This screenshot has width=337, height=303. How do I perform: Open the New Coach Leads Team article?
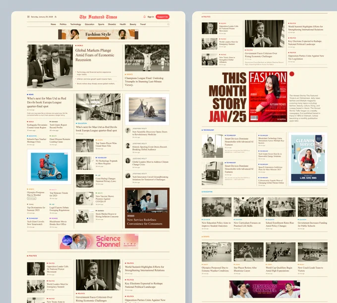pyautogui.click(x=310, y=269)
